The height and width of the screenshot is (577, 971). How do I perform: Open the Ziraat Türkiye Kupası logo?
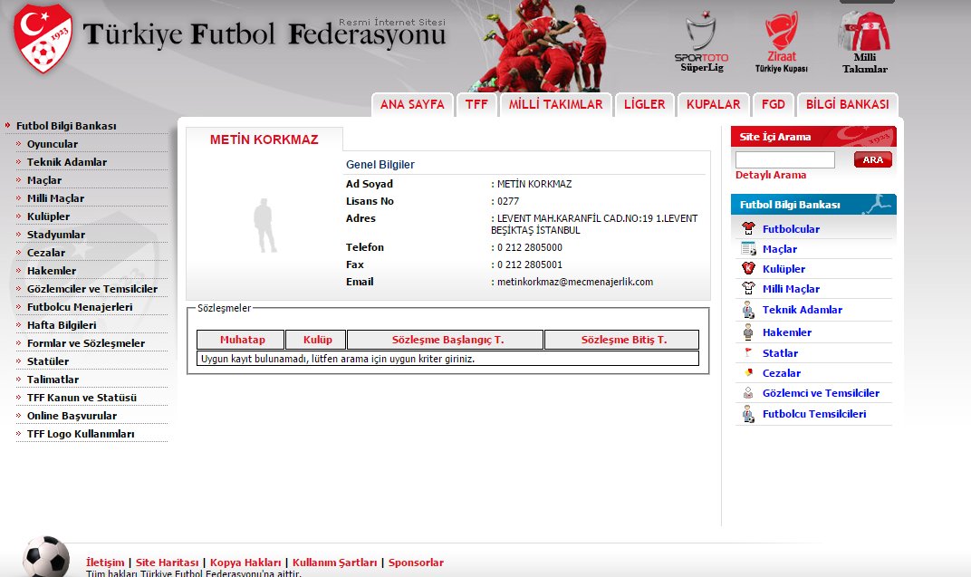(x=782, y=42)
